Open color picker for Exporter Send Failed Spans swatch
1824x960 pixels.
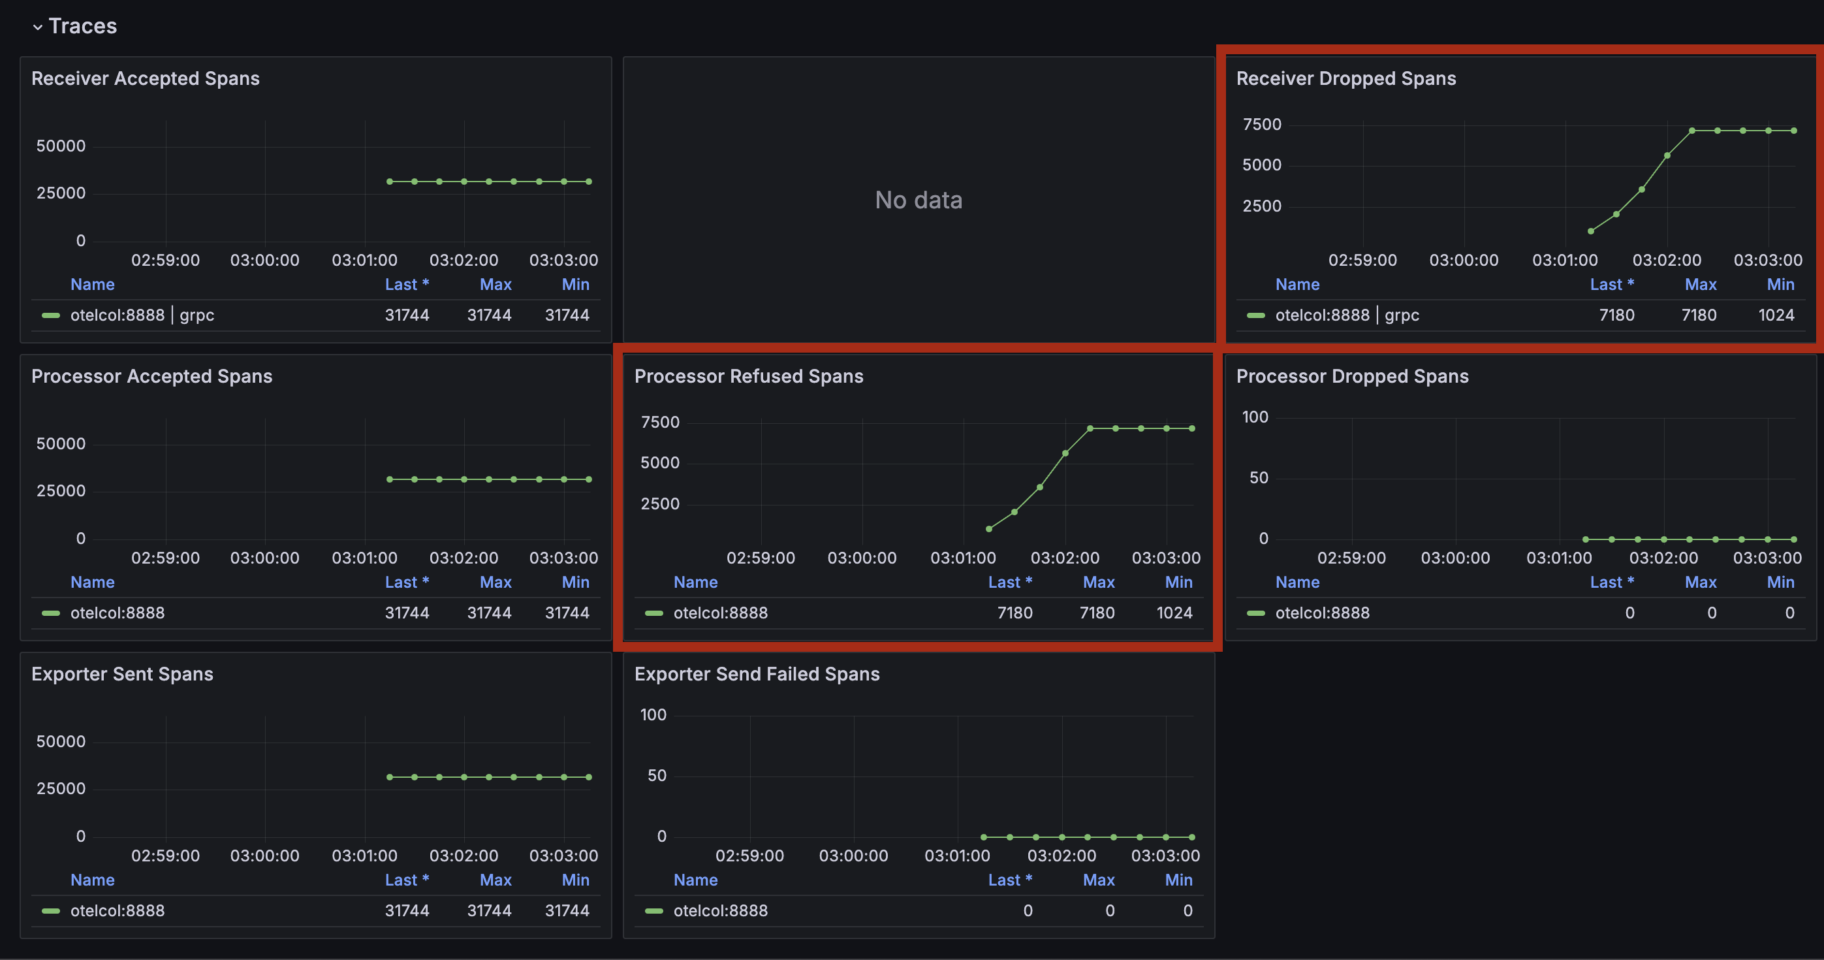tap(654, 910)
